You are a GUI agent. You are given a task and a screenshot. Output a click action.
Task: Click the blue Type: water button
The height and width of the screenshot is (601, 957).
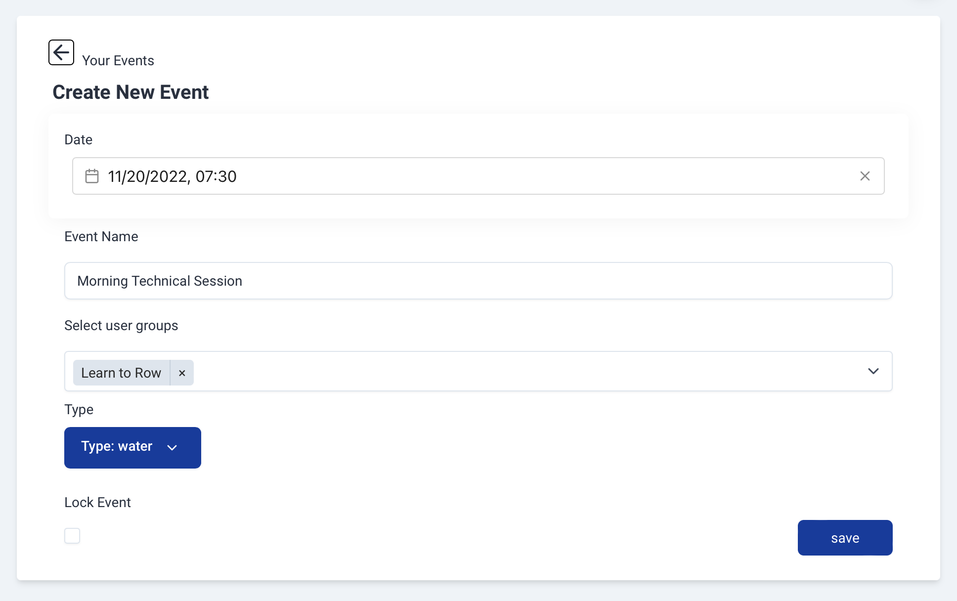click(x=132, y=448)
